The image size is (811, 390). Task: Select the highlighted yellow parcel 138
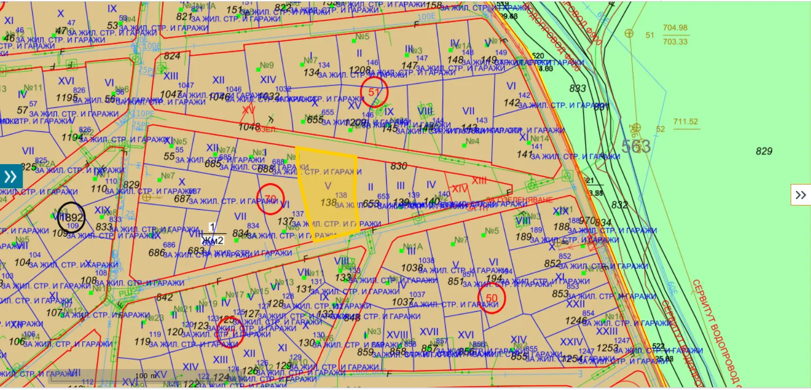[329, 194]
